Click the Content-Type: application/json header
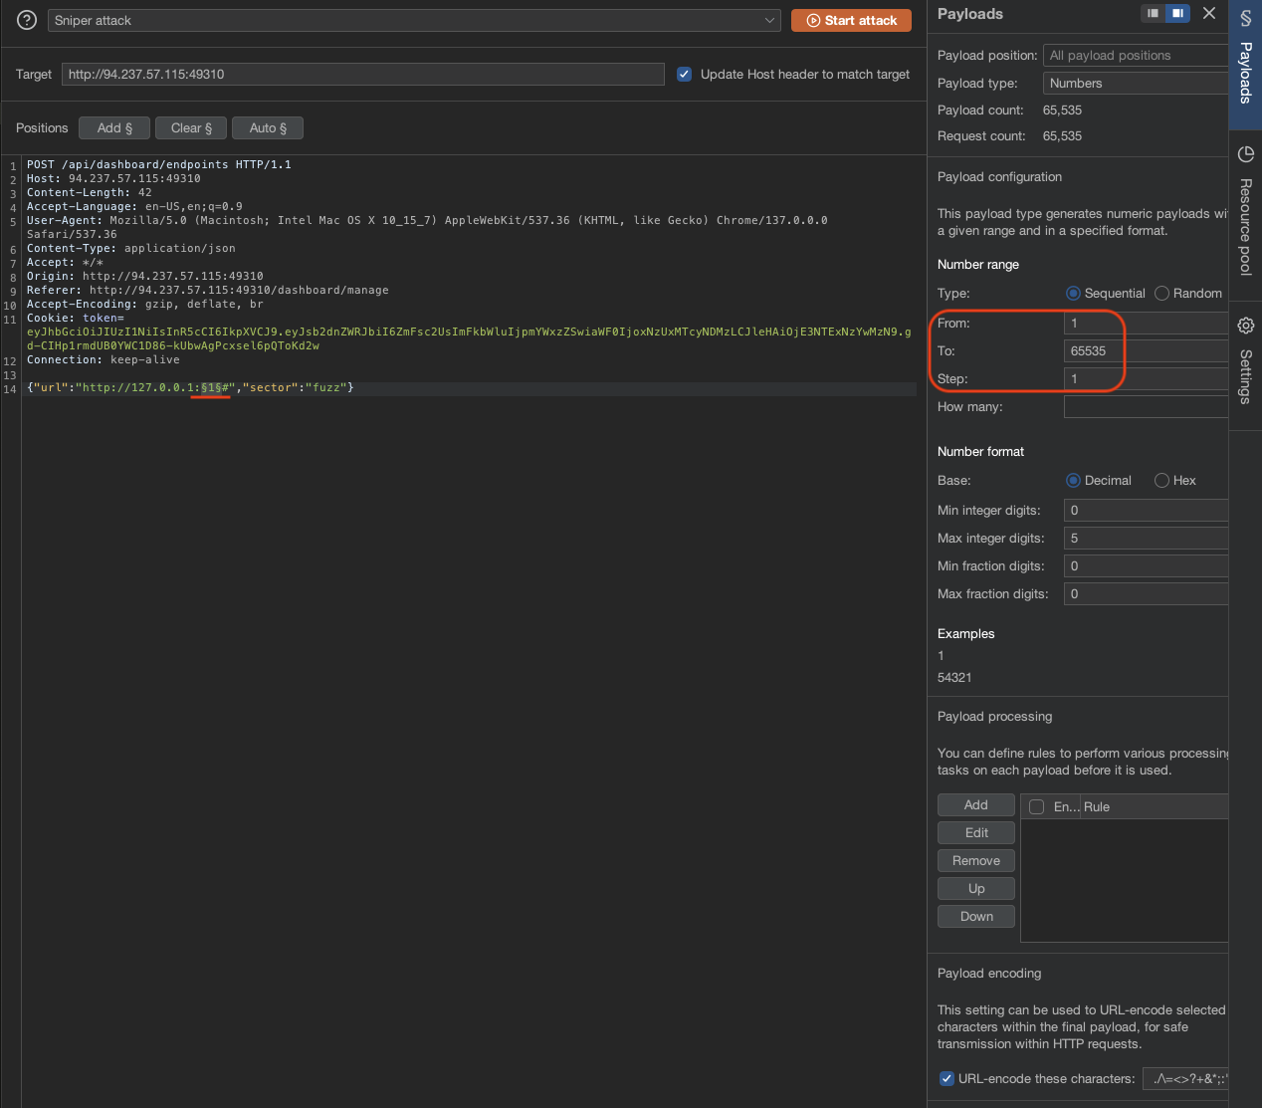This screenshot has height=1108, width=1262. coord(131,249)
